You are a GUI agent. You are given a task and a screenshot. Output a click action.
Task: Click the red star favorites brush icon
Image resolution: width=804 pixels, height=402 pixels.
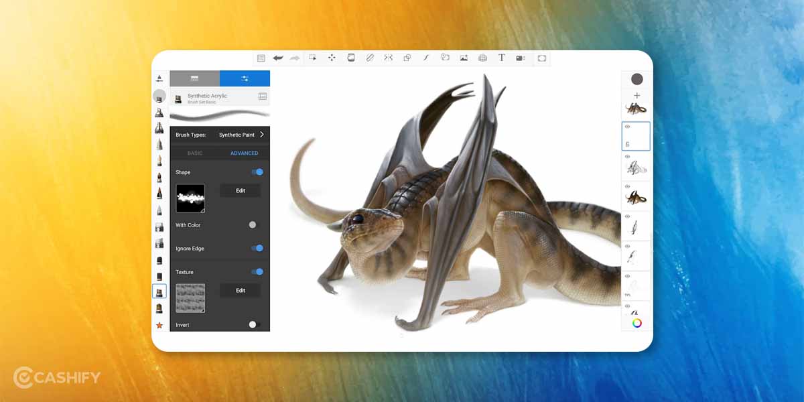tap(159, 324)
